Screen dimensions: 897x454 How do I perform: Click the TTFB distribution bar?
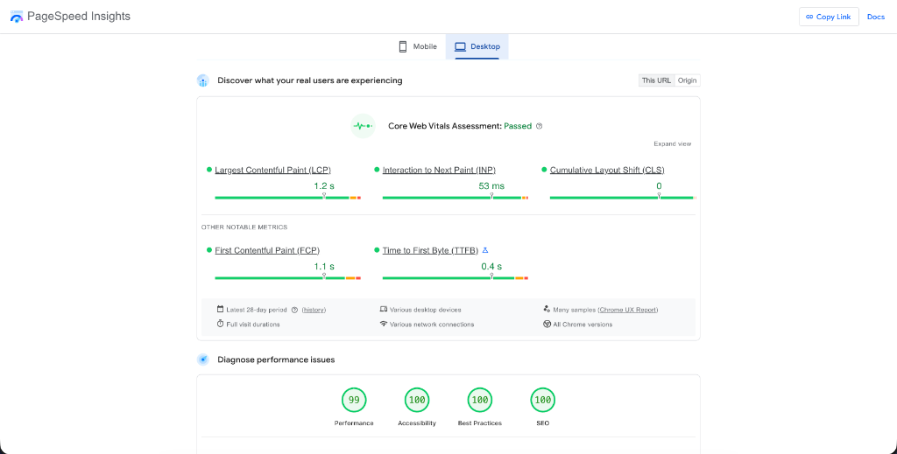pyautogui.click(x=455, y=278)
